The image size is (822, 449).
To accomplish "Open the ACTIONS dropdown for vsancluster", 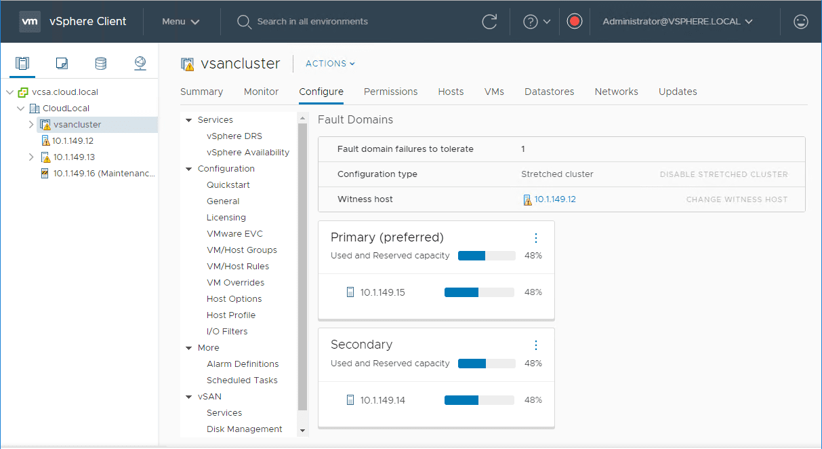I will tap(329, 63).
